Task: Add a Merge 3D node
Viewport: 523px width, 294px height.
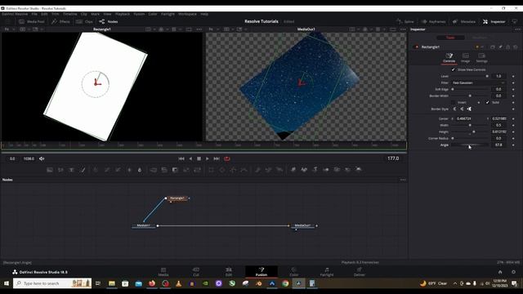Action: tap(326, 170)
